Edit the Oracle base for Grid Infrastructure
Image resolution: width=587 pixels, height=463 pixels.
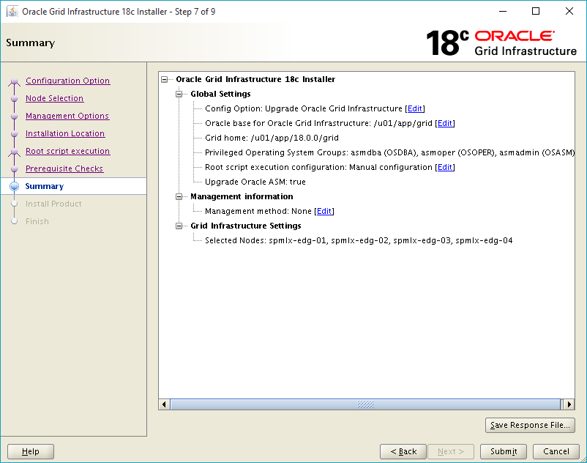[445, 123]
